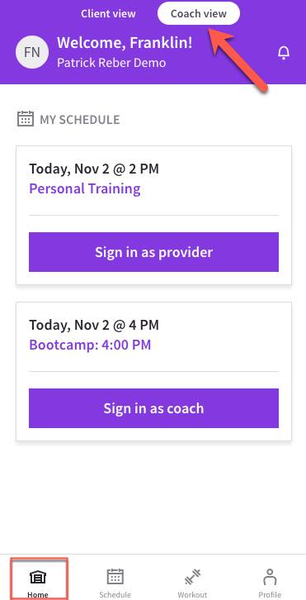Tap the Today, Nov 2 @ 2 PM card
306x600 pixels.
[153, 215]
